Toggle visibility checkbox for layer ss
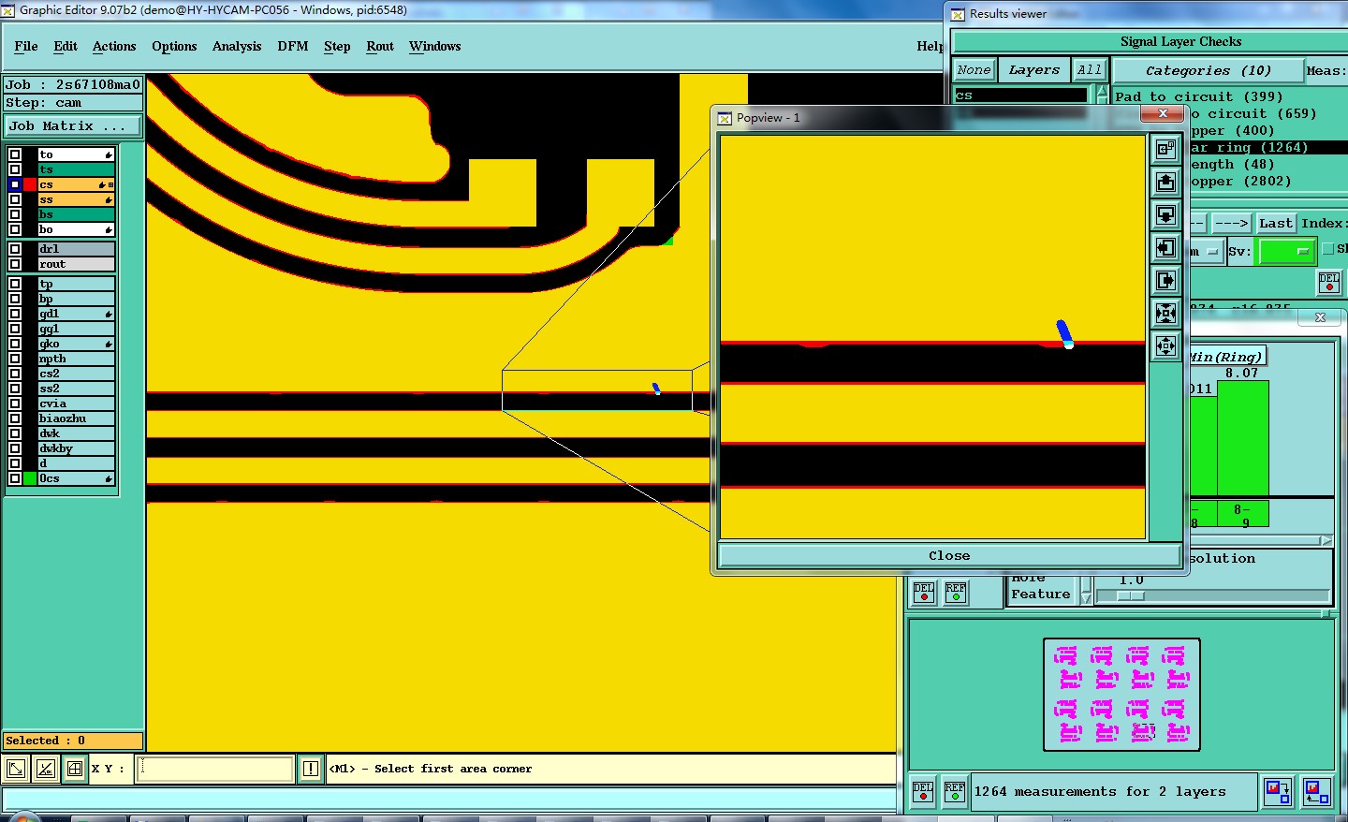Viewport: 1348px width, 822px height. point(15,199)
